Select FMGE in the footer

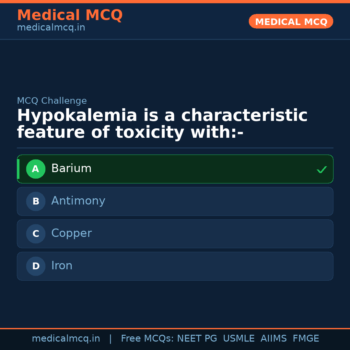306,339
